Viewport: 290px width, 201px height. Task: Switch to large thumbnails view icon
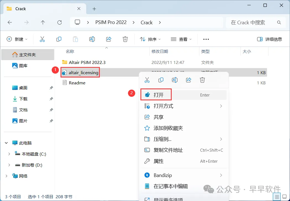click(284, 197)
